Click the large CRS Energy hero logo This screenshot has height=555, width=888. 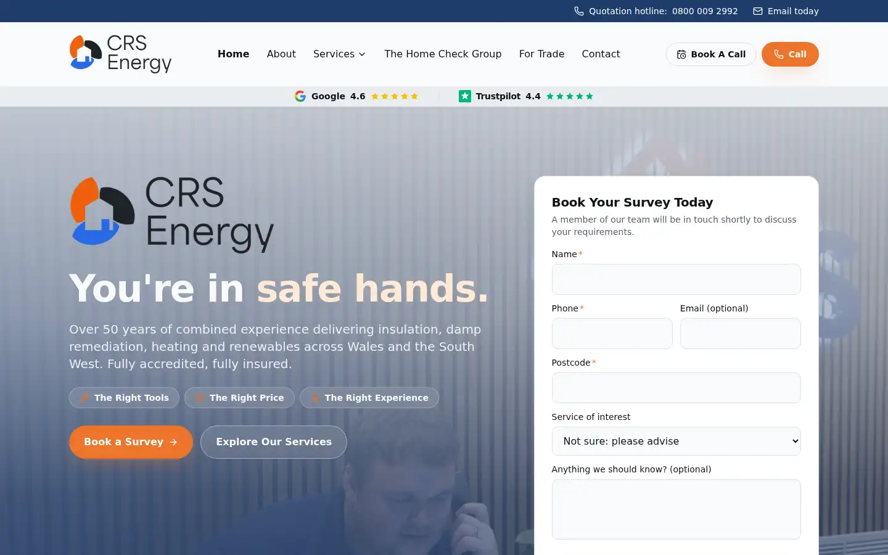[x=171, y=215]
